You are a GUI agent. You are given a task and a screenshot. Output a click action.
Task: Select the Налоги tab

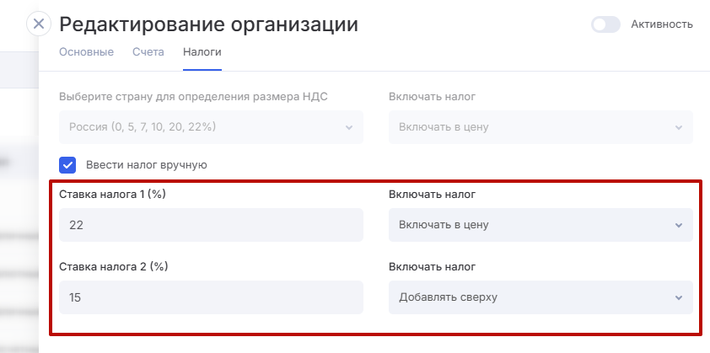202,52
